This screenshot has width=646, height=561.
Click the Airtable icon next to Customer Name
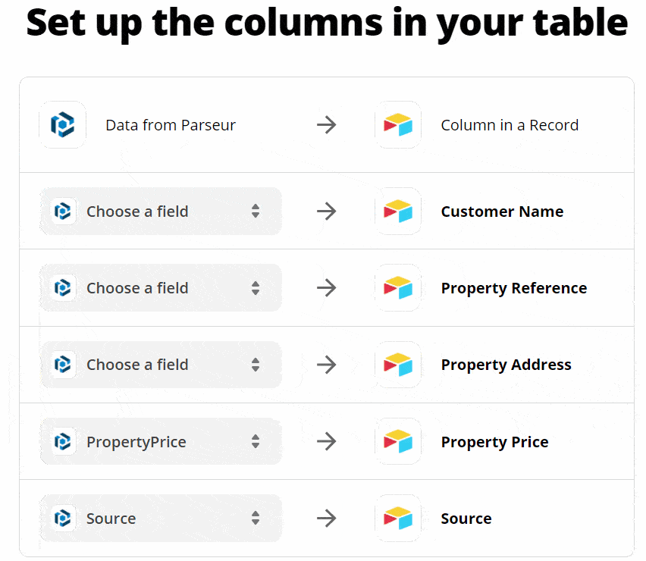coord(397,211)
